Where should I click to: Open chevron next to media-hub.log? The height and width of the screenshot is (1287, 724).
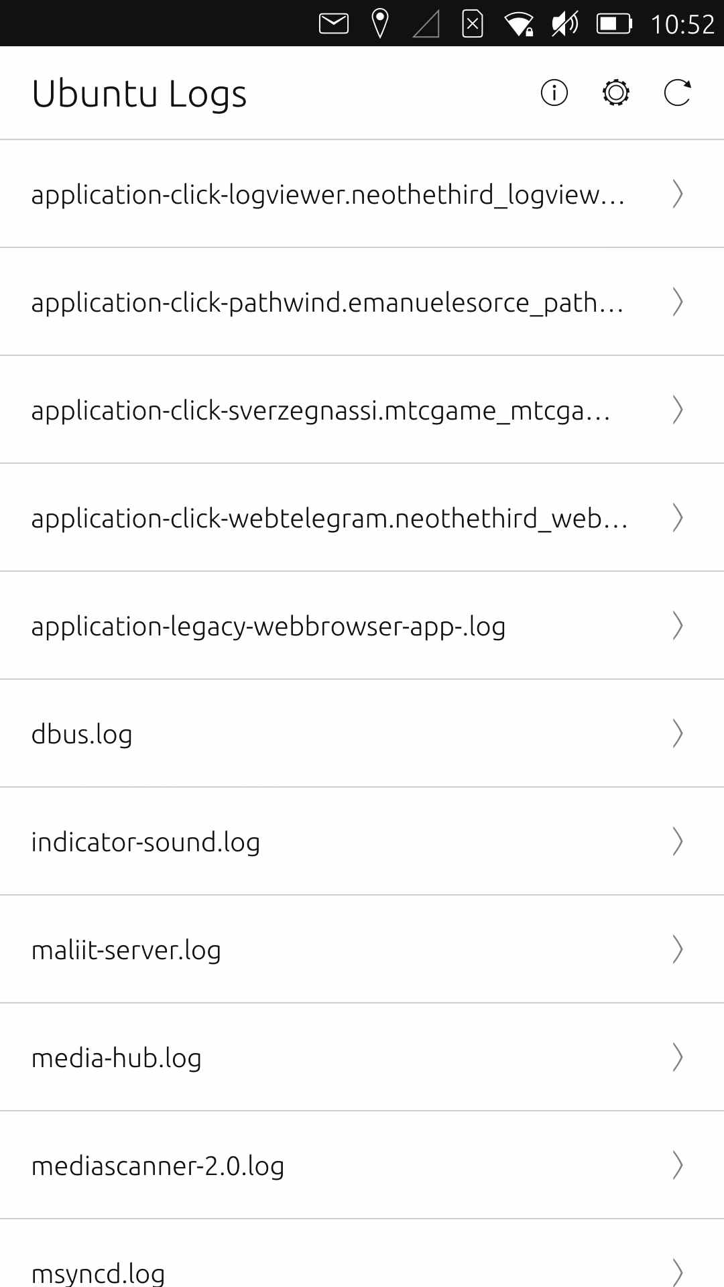point(678,1057)
